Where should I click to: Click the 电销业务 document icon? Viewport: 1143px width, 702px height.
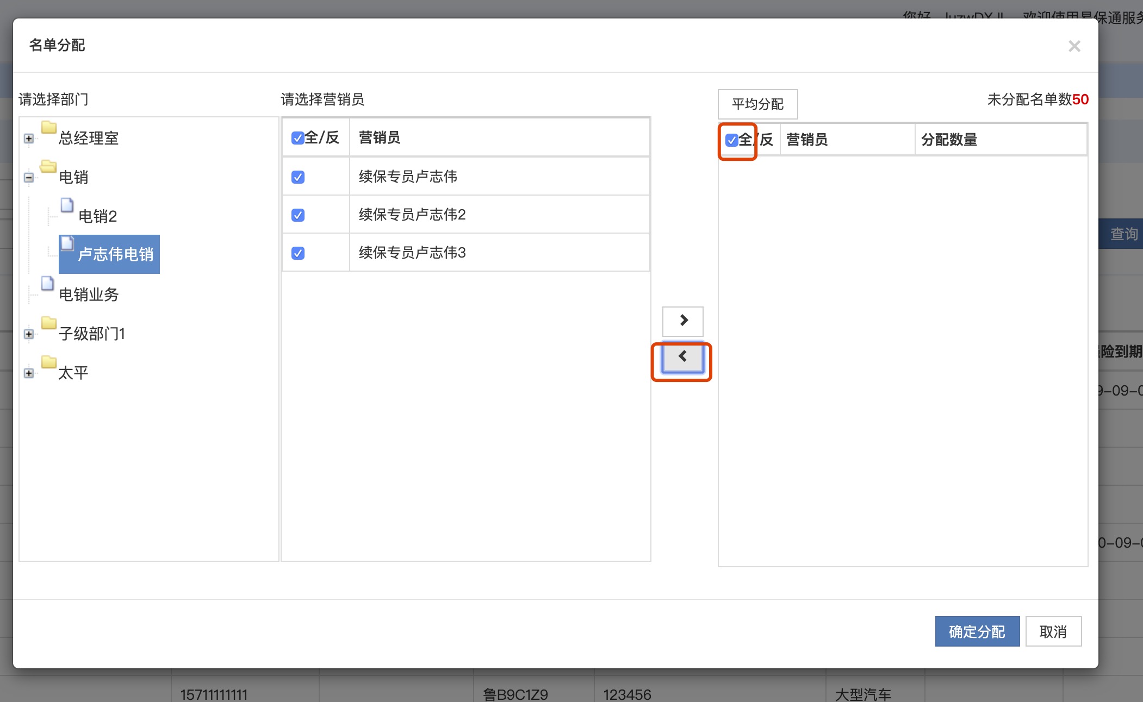point(48,284)
